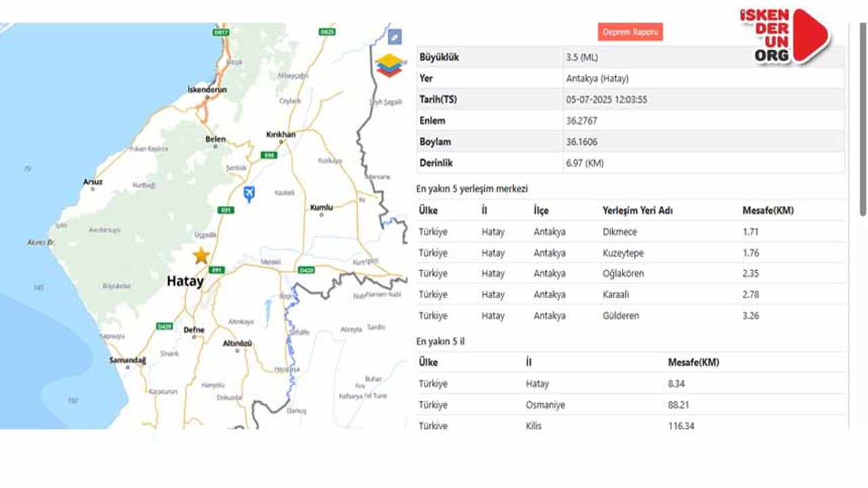Viewport: 868px width, 488px height.
Task: Click the Defne town label
Action: tap(194, 330)
